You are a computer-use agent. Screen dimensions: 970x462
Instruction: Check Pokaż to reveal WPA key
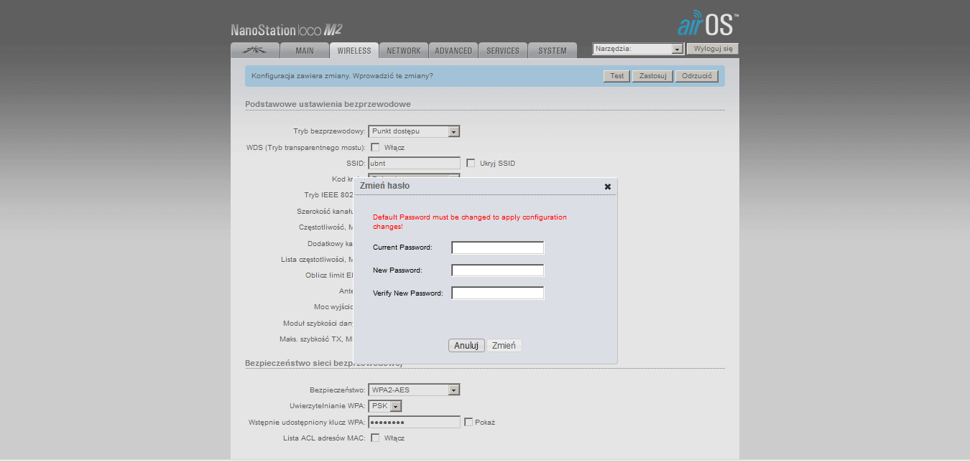[x=468, y=422]
